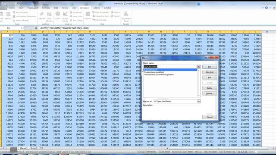Open the Add-Ins ribbon button
276x155 pixels.
point(42,16)
